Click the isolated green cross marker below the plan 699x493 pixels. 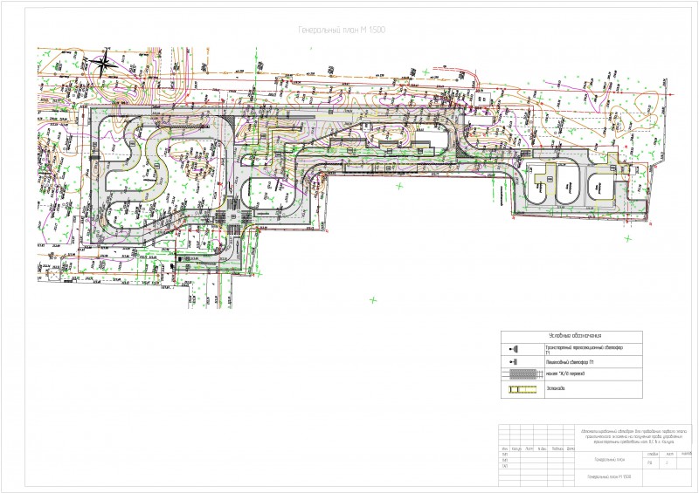pos(373,300)
